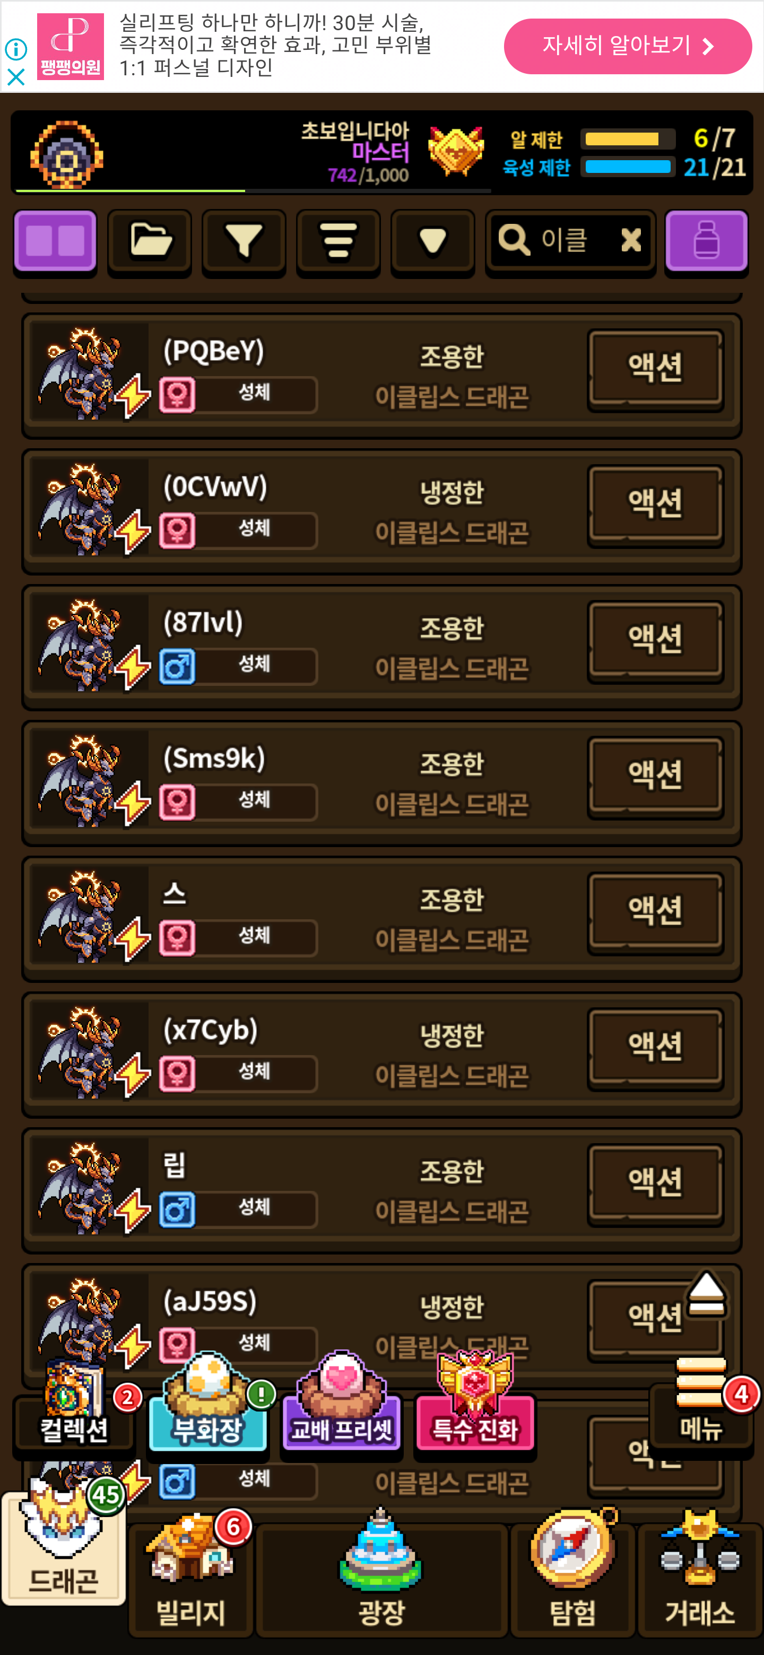Toggle the favorites dropdown arrow button
Viewport: 764px width, 1655px height.
pyautogui.click(x=432, y=242)
